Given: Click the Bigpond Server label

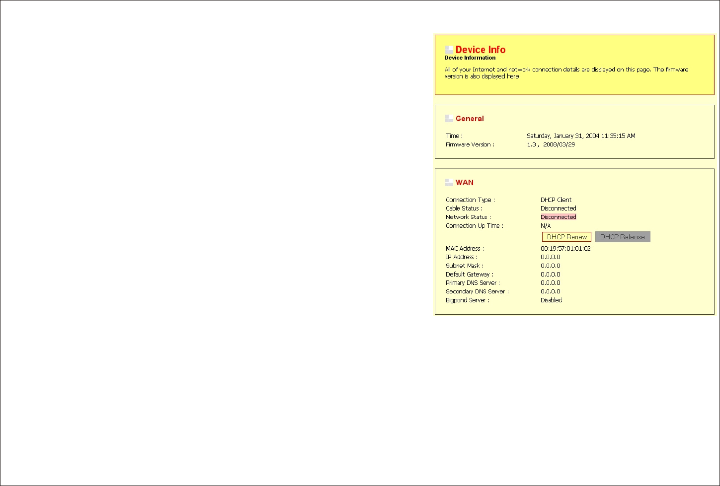Looking at the screenshot, I should click(x=468, y=300).
